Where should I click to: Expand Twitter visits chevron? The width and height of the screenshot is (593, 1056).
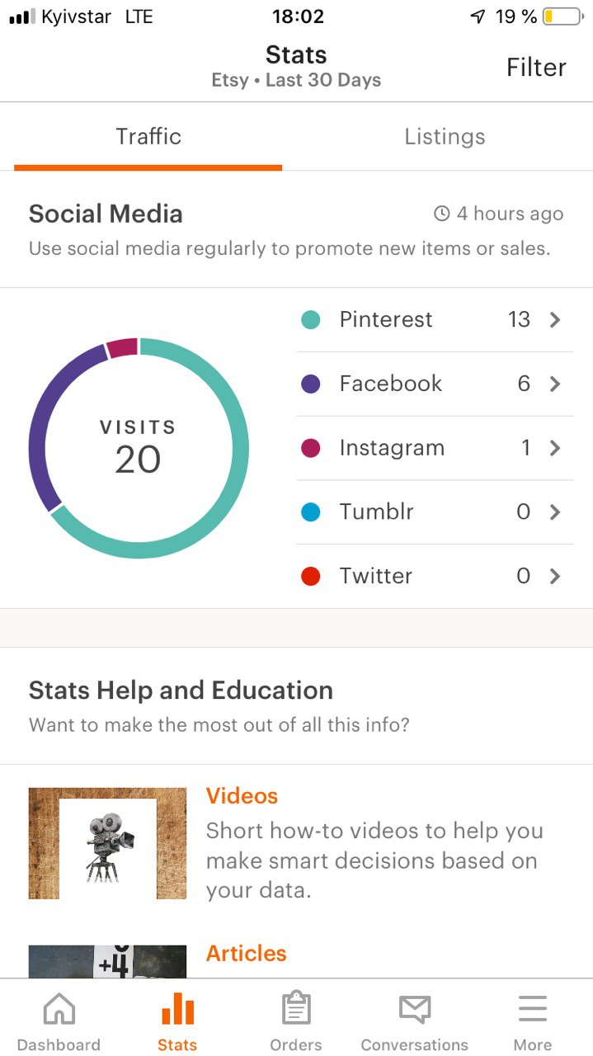coord(555,576)
